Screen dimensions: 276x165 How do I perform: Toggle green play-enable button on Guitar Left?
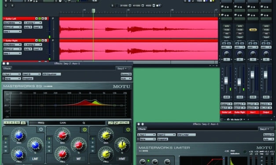click(40, 18)
